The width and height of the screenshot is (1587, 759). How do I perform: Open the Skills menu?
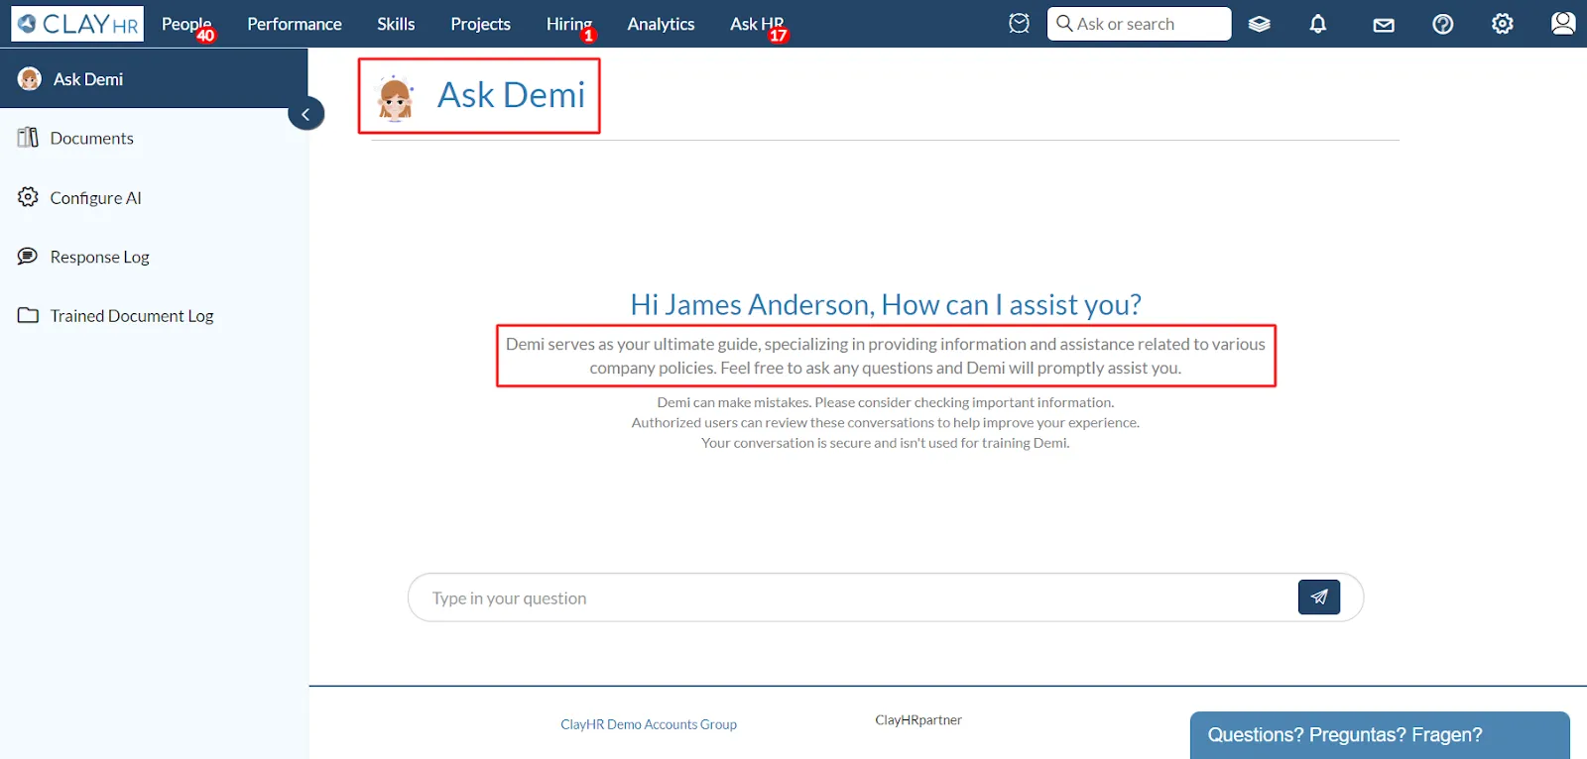pyautogui.click(x=396, y=24)
